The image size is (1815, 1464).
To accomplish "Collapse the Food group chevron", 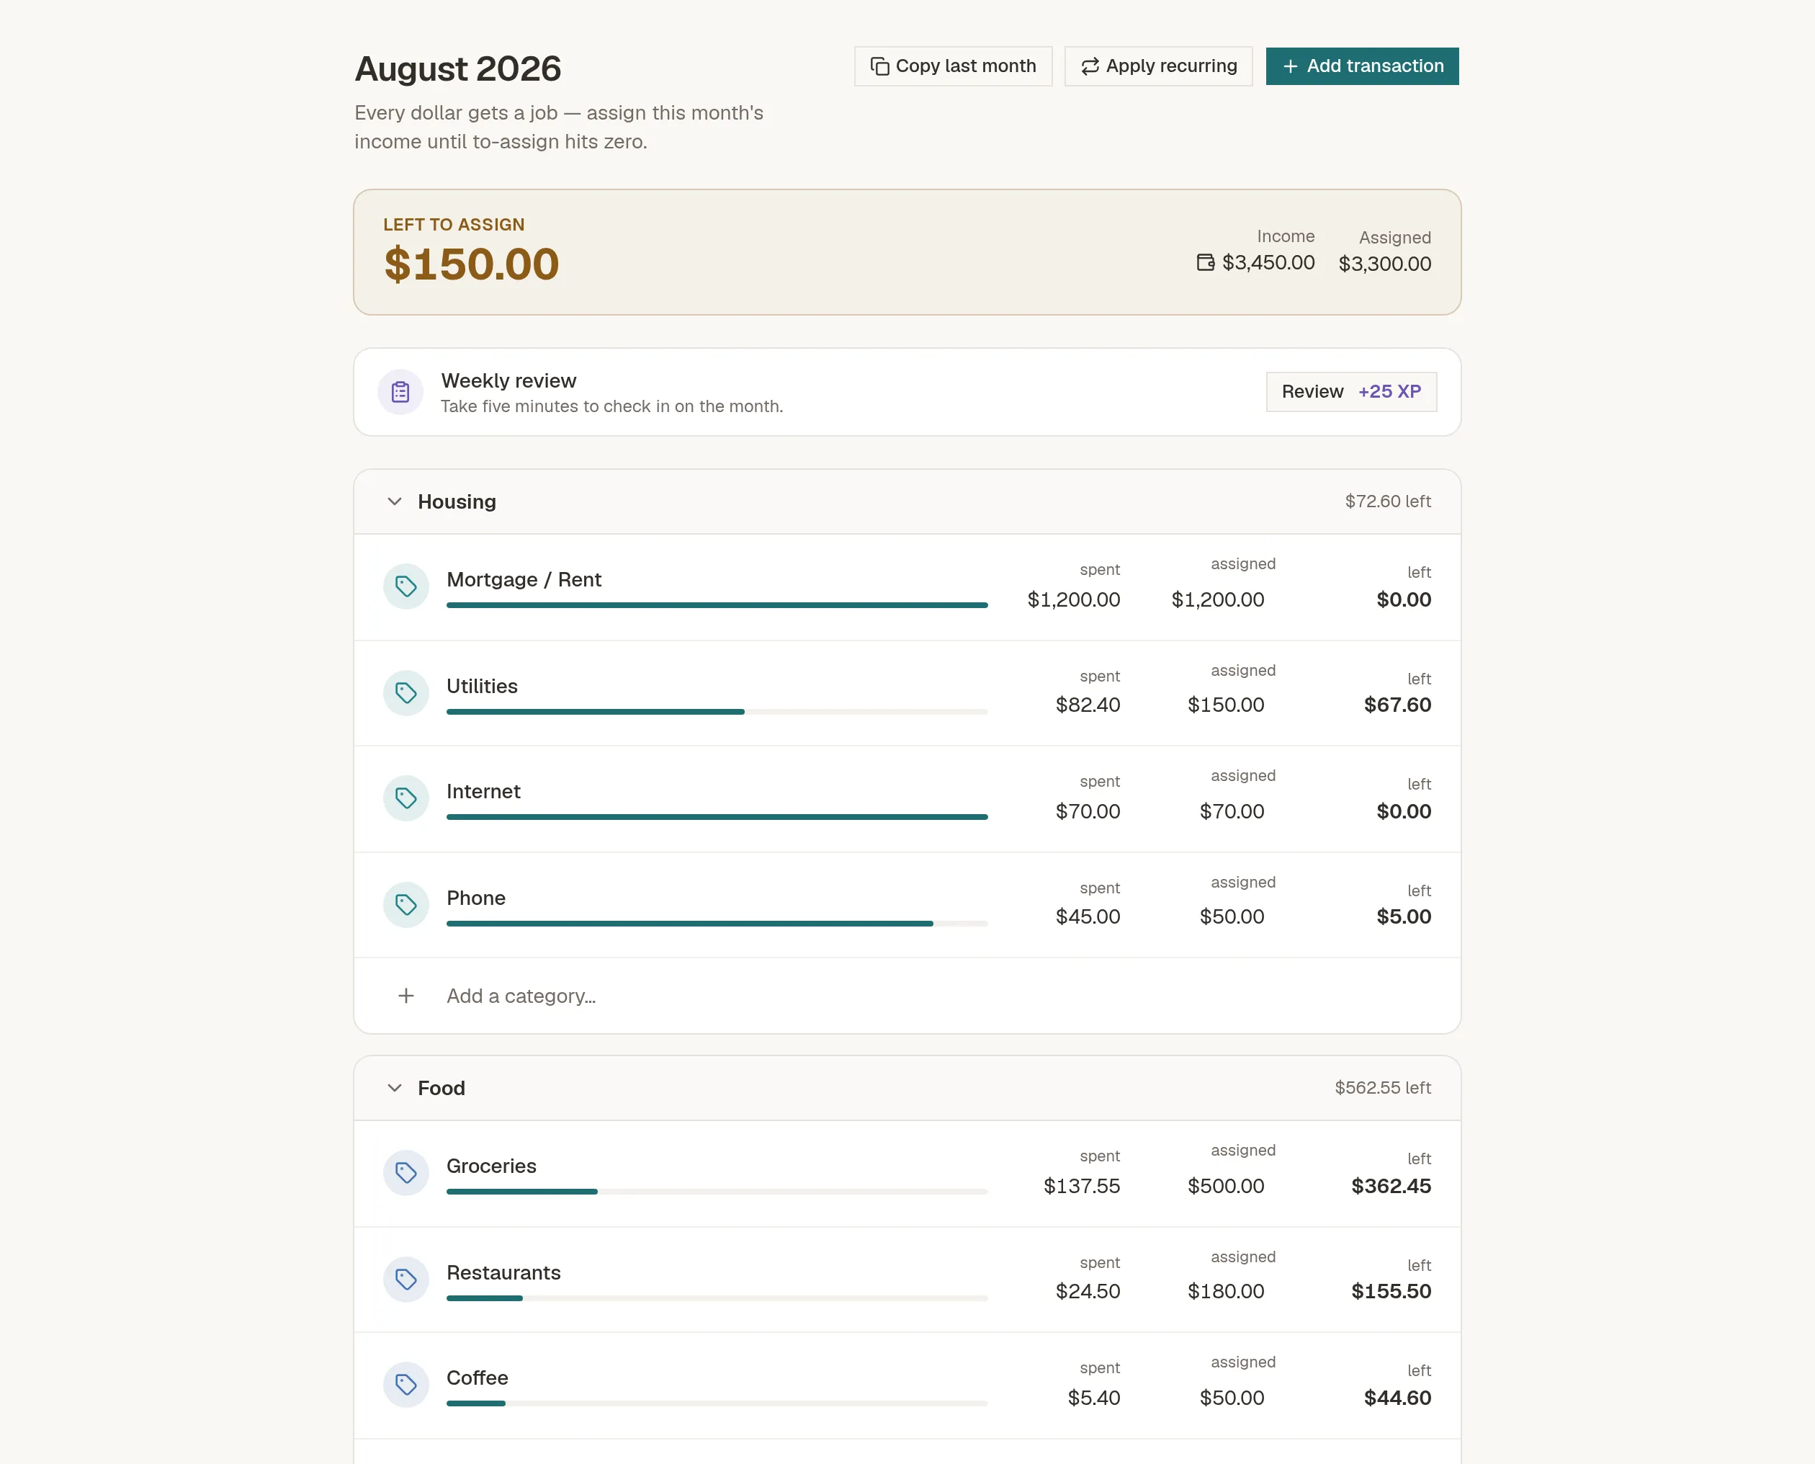I will click(394, 1088).
